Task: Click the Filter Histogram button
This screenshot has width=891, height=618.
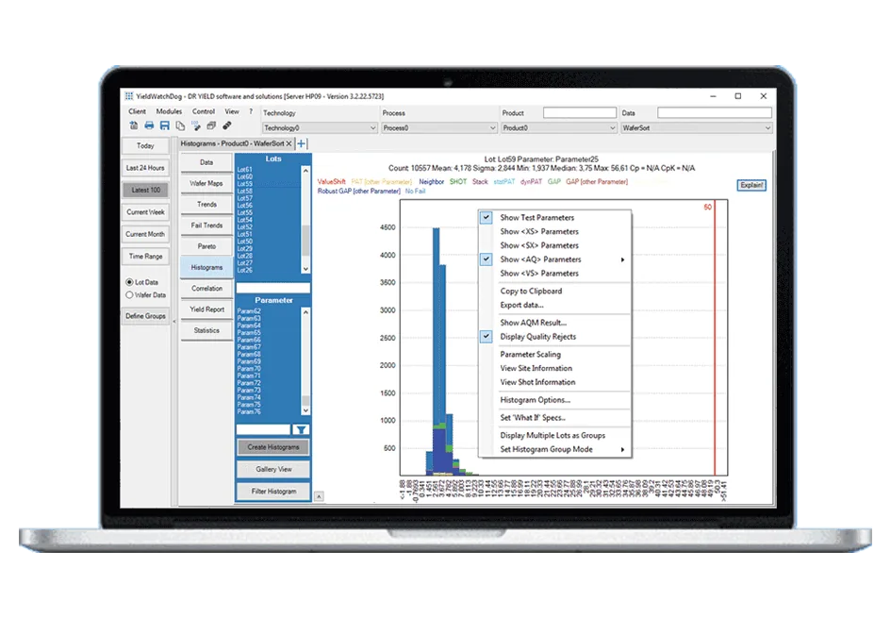Action: (x=273, y=492)
